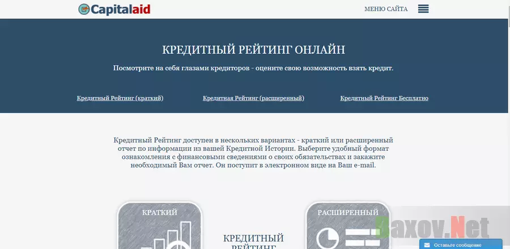Click the subtitle Посмотрите на себя глазами кредиторов
Image resolution: width=510 pixels, height=249 pixels.
pyautogui.click(x=253, y=69)
